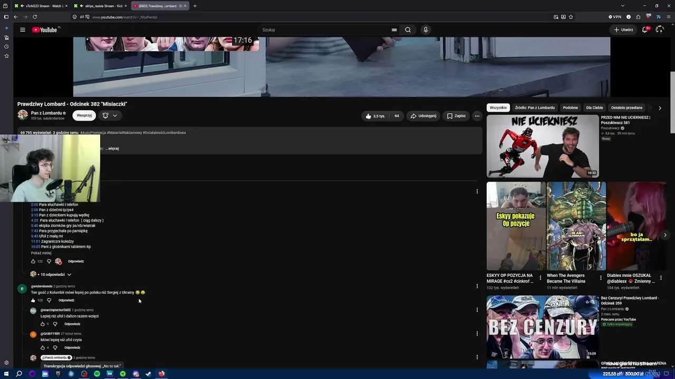Select the Dla Ciebie filter chip
Image resolution: width=675 pixels, height=379 pixels.
(x=594, y=108)
